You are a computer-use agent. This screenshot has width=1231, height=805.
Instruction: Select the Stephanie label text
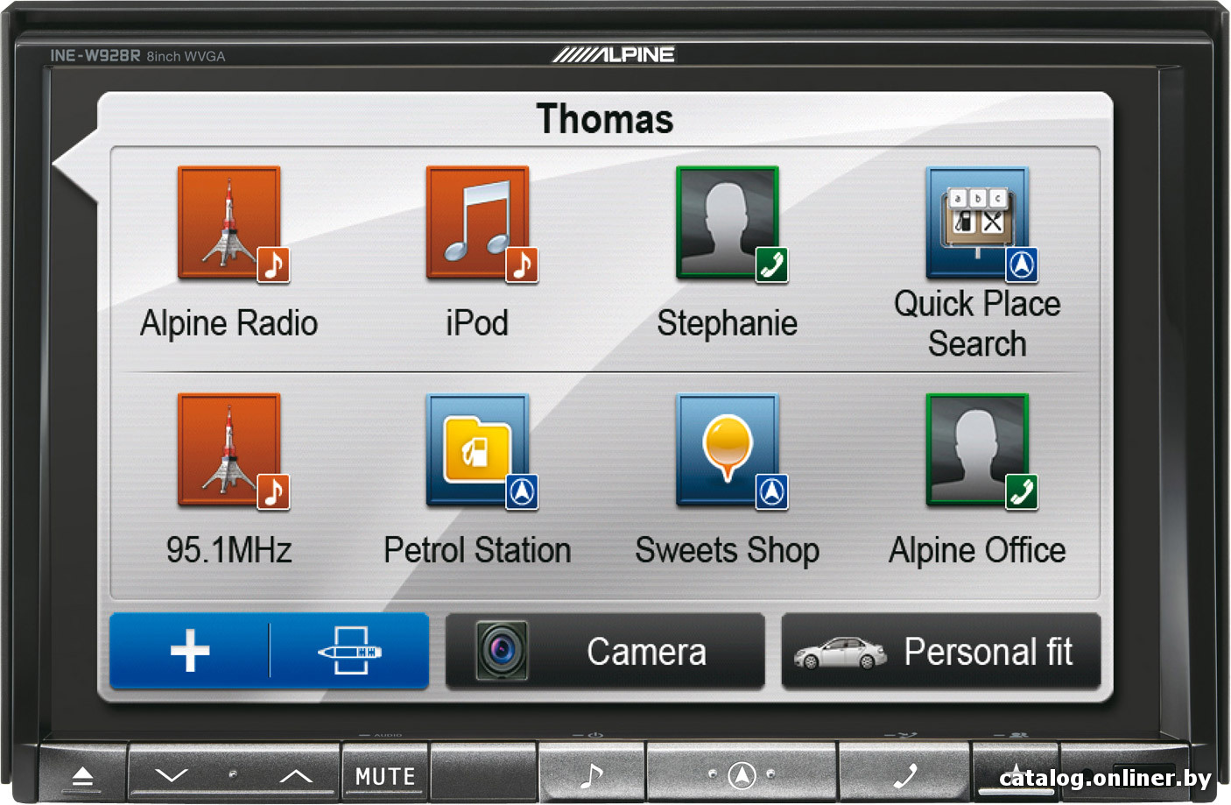[x=728, y=324]
